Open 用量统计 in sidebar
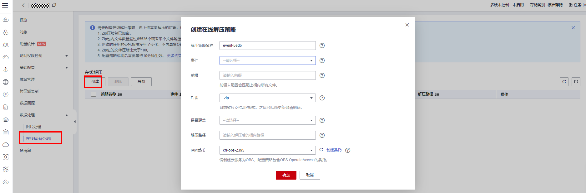586x193 pixels. coord(27,44)
